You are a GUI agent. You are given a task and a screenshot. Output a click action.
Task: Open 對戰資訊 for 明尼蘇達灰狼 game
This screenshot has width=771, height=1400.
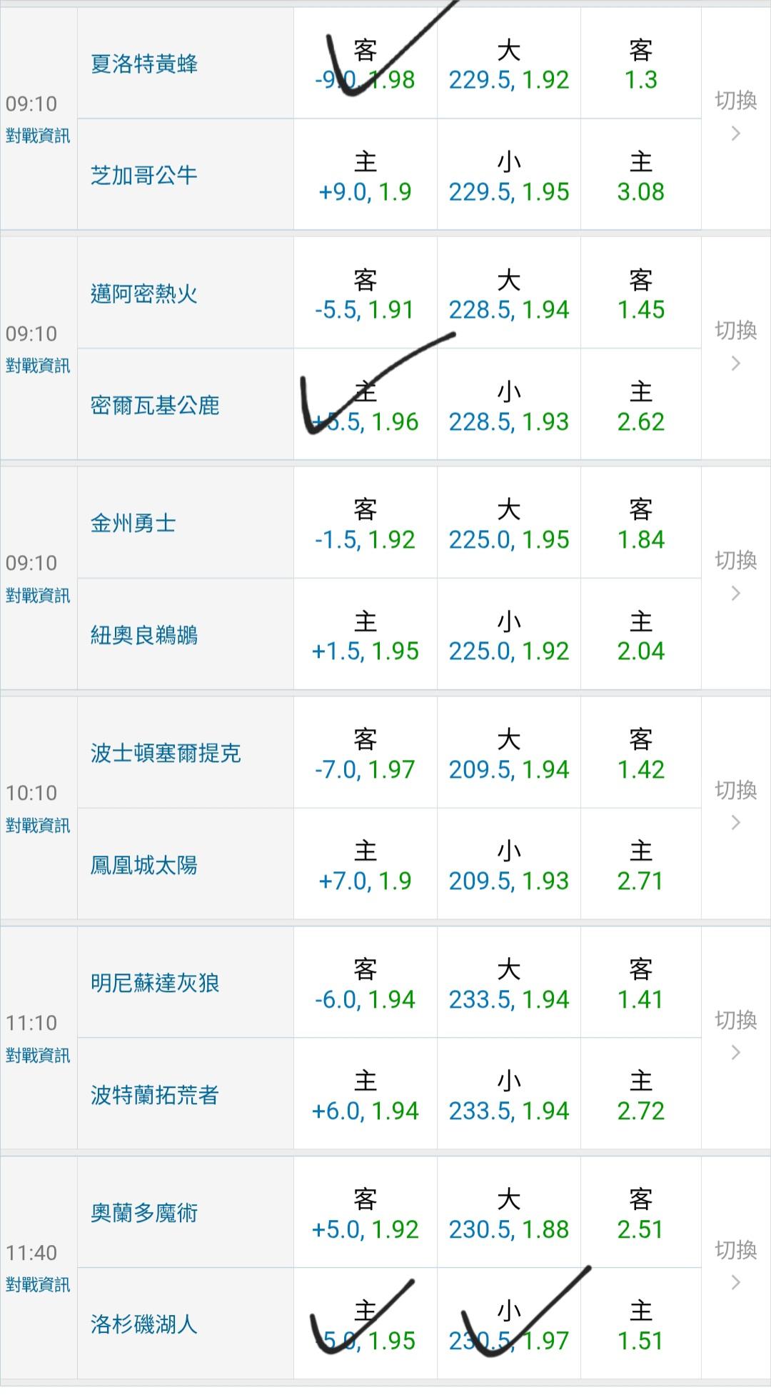tap(38, 1056)
